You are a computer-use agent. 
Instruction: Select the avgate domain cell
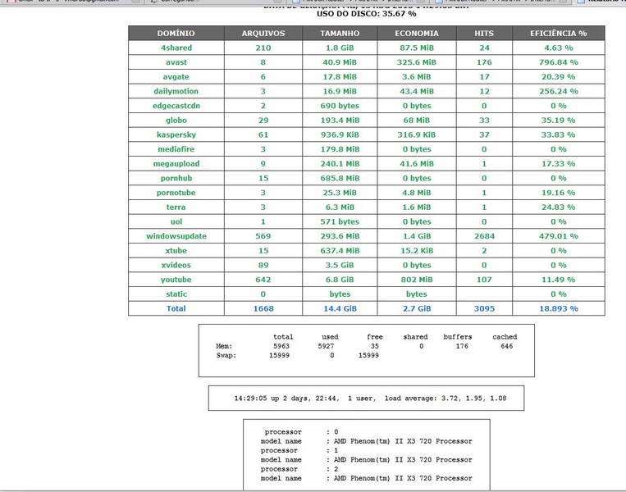(176, 76)
